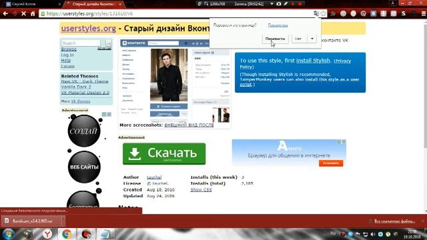Viewport: 427px width, 240px height.
Task: Click the install Stylish link
Action: tap(313, 61)
